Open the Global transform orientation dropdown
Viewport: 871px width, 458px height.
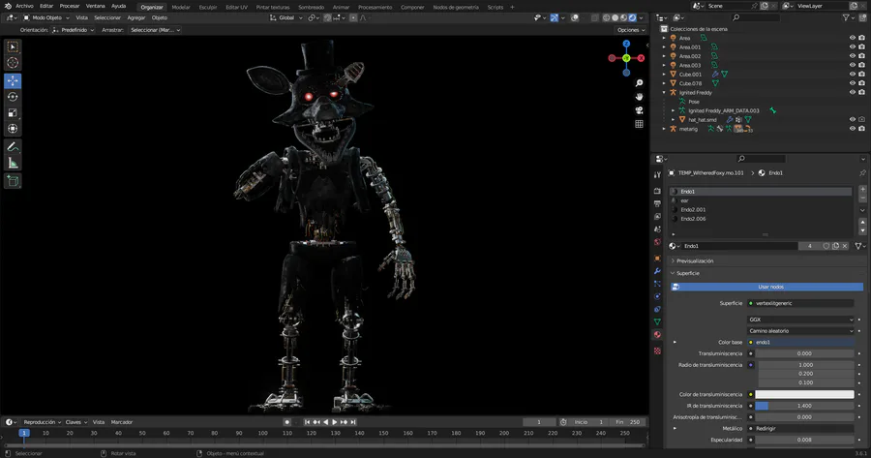pos(286,17)
